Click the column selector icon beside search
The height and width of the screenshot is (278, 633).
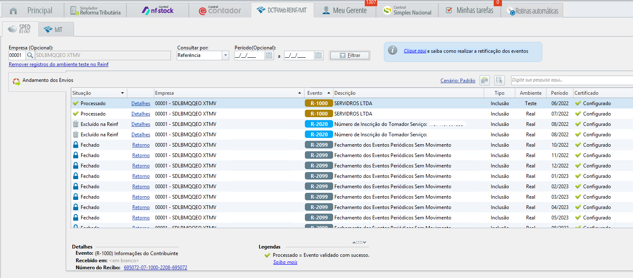point(499,81)
